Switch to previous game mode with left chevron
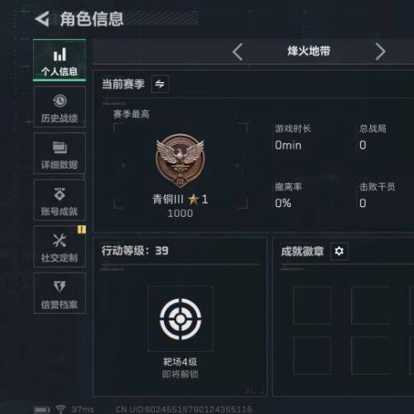This screenshot has width=414, height=414. 238,51
